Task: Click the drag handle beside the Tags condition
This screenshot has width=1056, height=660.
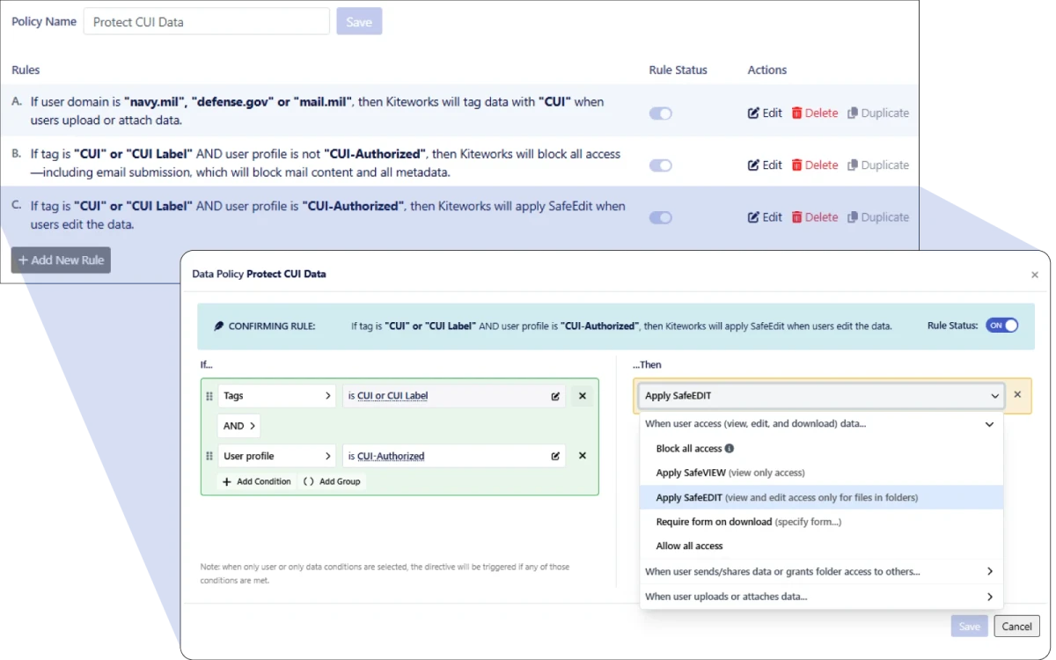Action: tap(209, 396)
